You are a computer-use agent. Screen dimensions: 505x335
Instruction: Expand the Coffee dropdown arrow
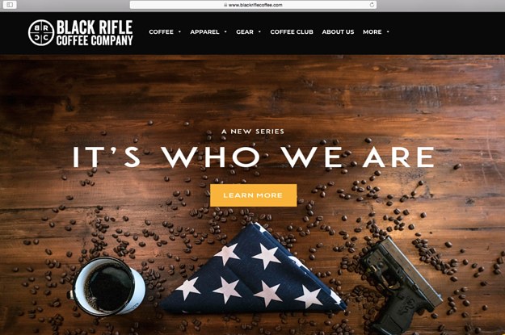click(179, 31)
